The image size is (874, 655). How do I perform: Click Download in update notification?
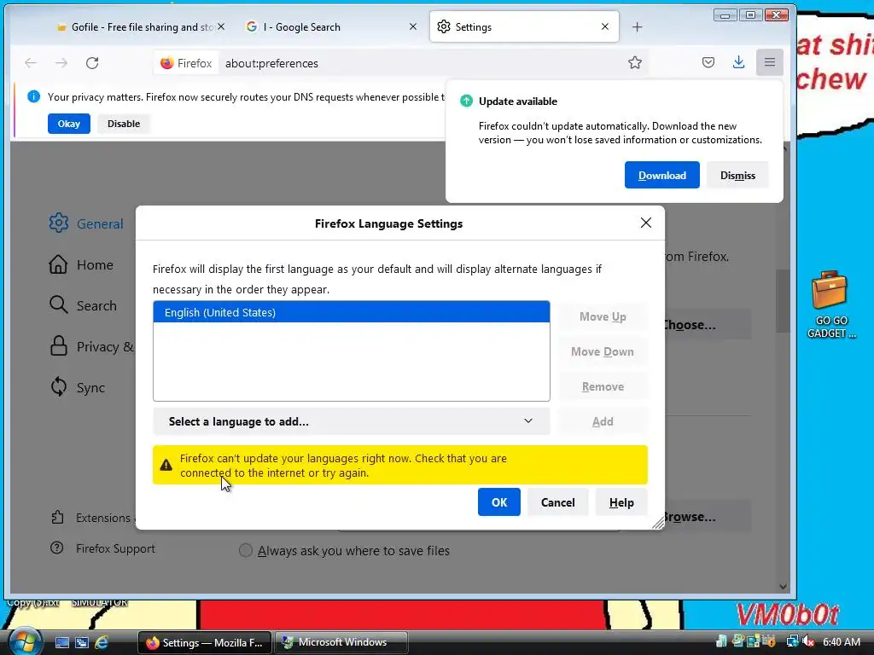[x=661, y=175]
